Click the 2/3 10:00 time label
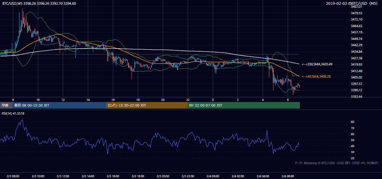Screen dimensions: 382x179 (38, 176)
